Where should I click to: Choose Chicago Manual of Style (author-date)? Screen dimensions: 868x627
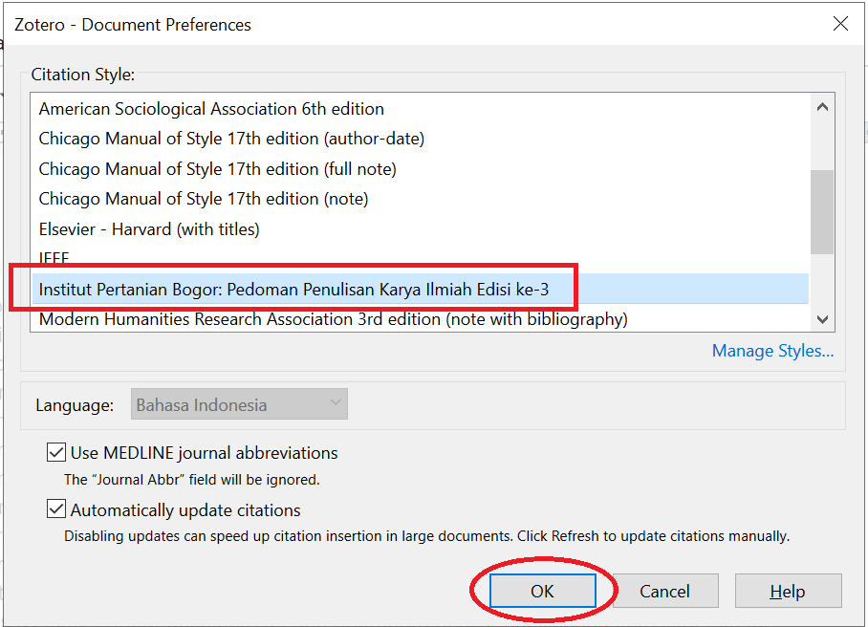tap(231, 139)
